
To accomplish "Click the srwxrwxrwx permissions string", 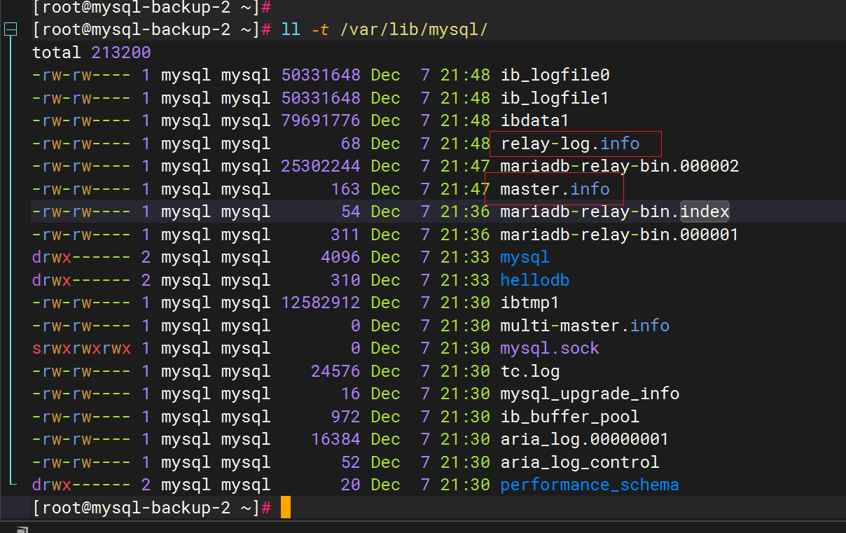I will click(x=81, y=348).
